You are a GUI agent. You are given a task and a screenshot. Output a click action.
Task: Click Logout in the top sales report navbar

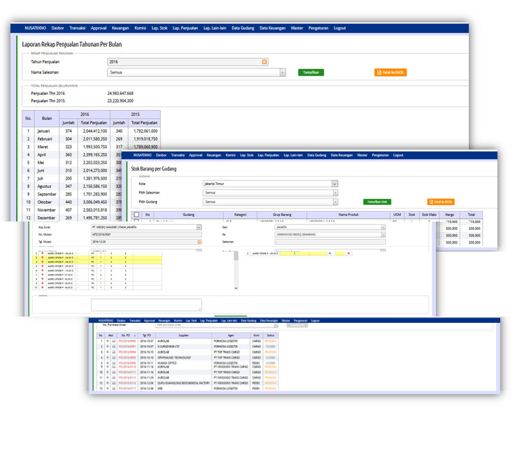[x=340, y=28]
